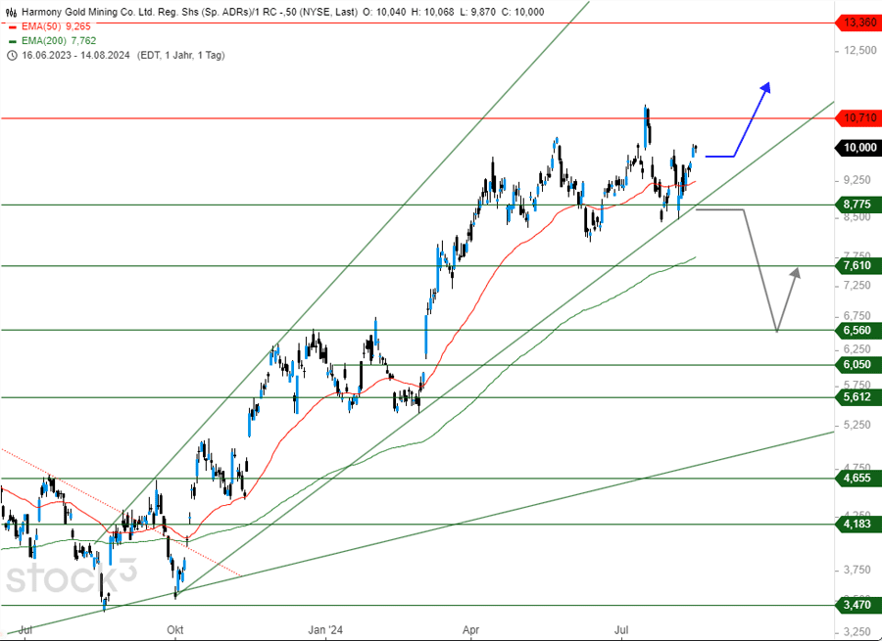Click the close value C: 10,000

click(522, 12)
